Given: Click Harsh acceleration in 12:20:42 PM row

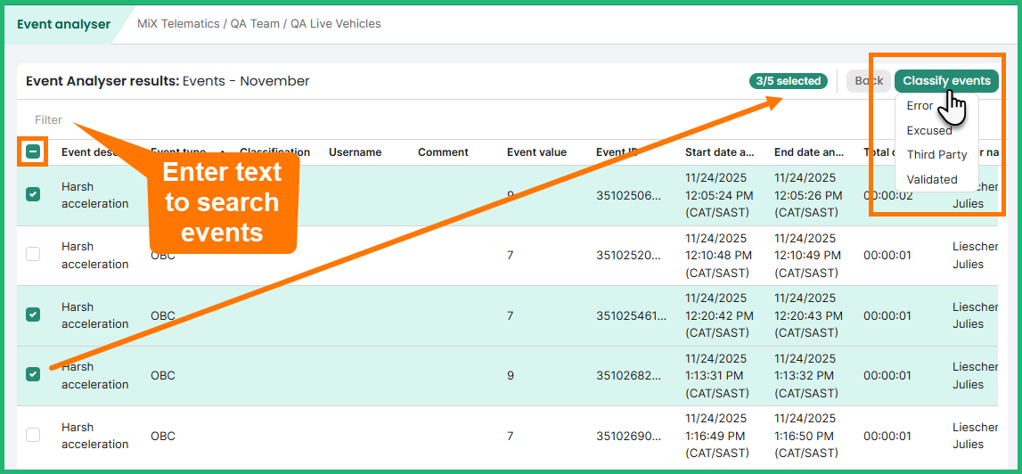Looking at the screenshot, I should [x=95, y=315].
